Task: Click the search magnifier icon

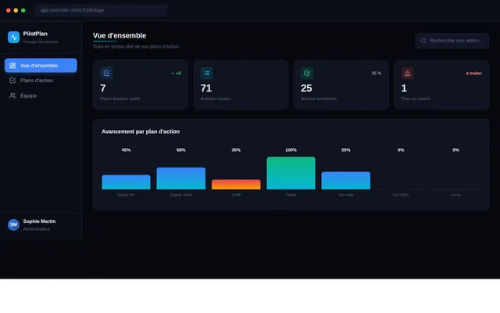Action: pos(423,41)
